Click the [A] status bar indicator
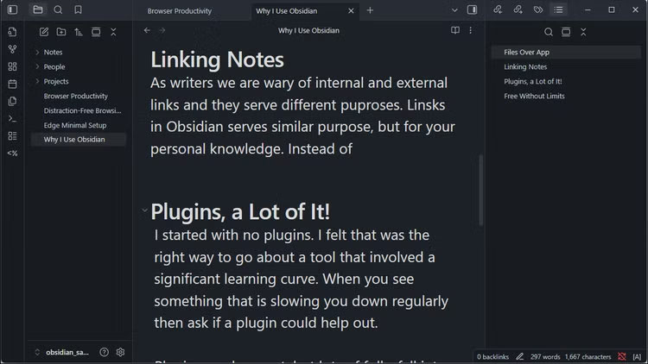The image size is (648, 364). [637, 356]
